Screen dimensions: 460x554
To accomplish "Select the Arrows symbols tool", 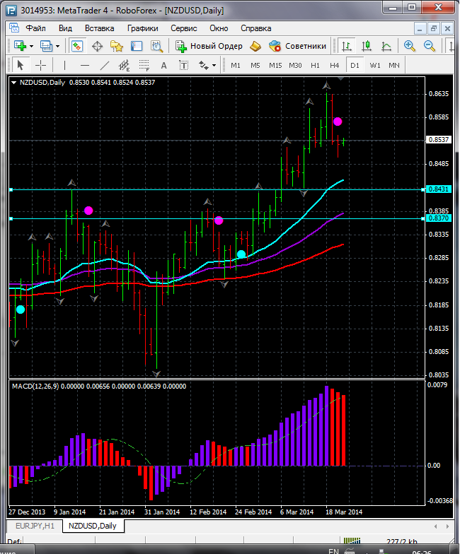I will (204, 65).
